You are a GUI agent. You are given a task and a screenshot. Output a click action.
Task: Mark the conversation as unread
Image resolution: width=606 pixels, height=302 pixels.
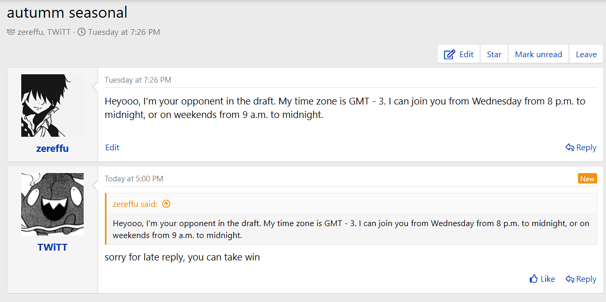coord(538,55)
